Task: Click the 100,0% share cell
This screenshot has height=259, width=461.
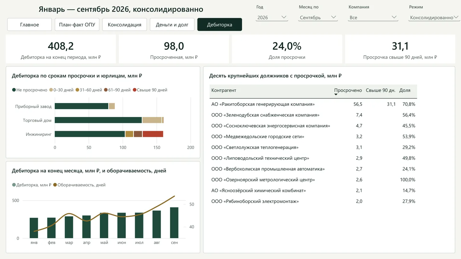Action: 408,180
